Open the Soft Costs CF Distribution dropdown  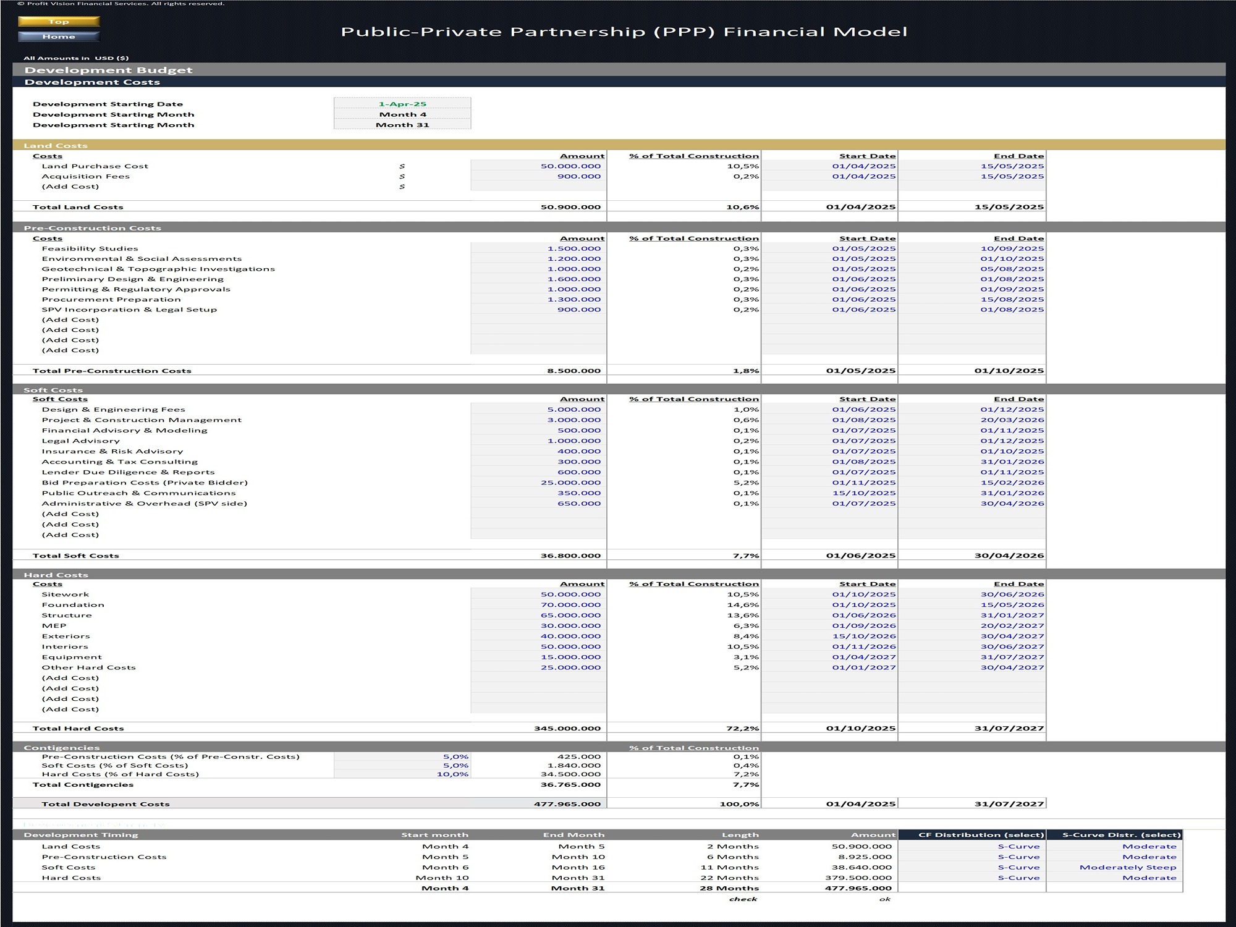[x=971, y=868]
